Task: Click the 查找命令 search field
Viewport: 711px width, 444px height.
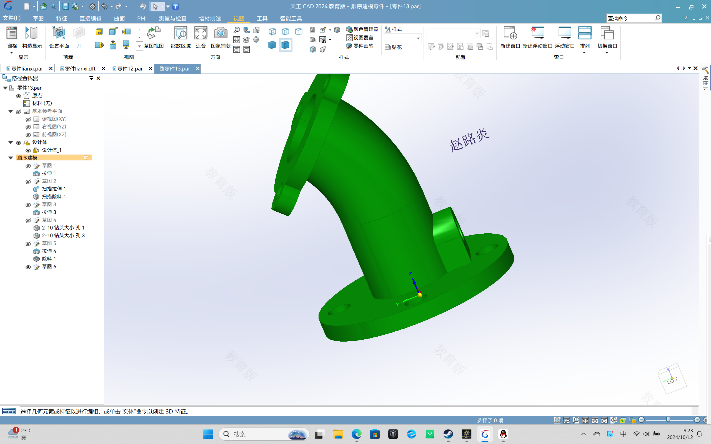Action: pos(631,18)
